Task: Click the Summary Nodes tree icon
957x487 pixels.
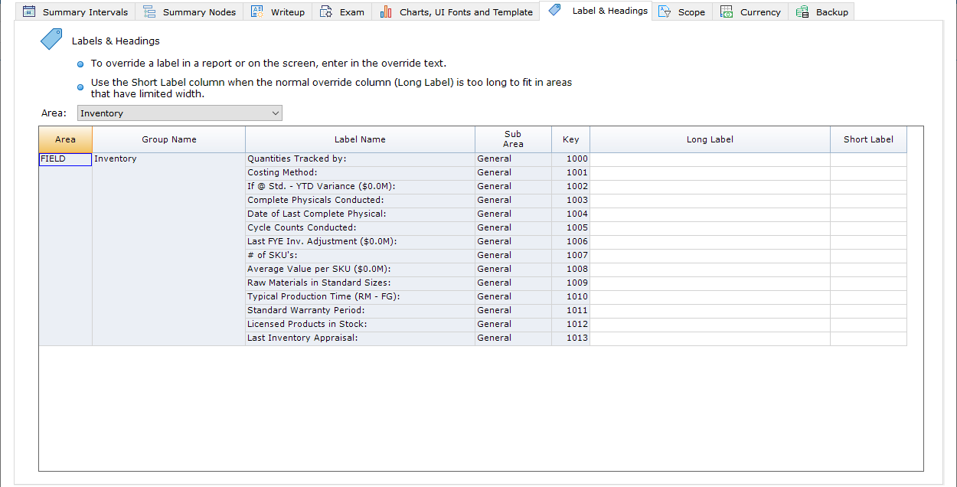Action: (149, 12)
